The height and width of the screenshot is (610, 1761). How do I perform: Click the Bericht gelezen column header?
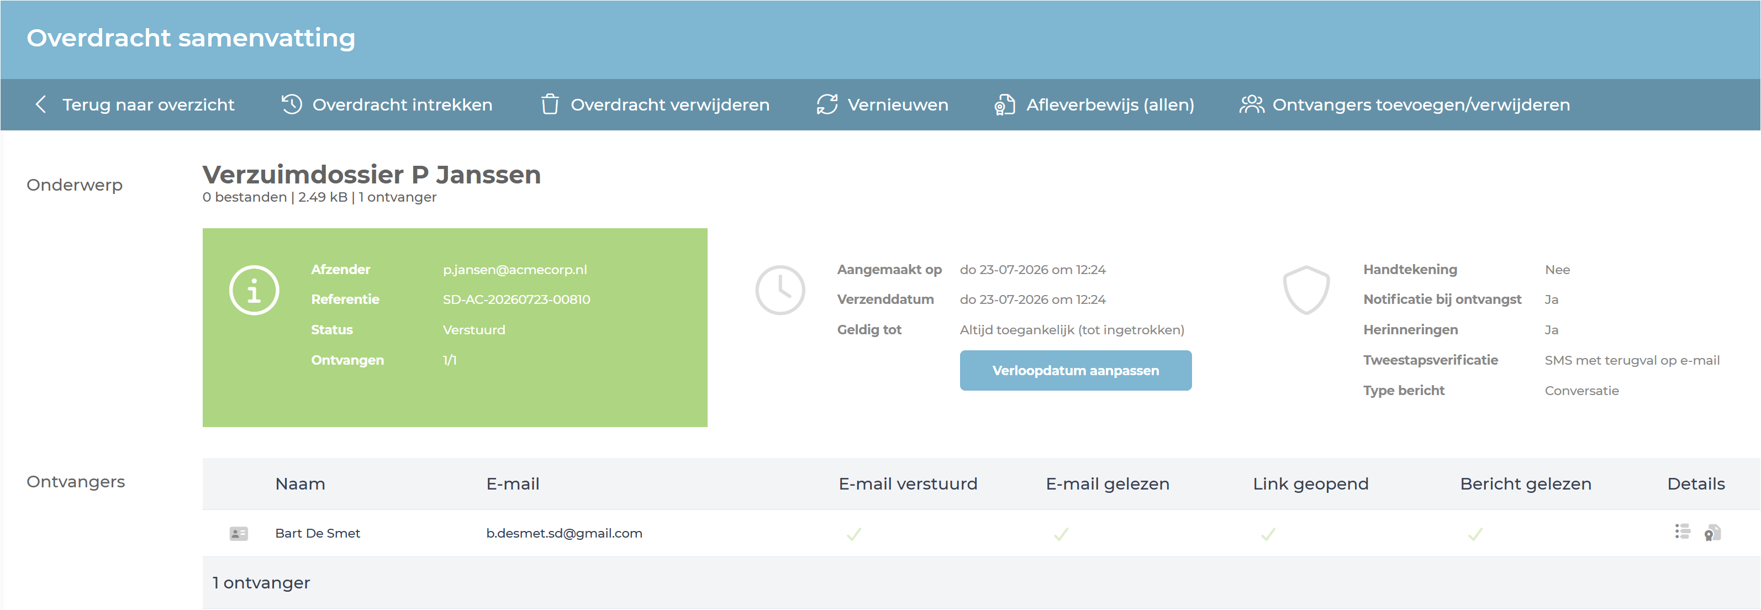(1526, 484)
